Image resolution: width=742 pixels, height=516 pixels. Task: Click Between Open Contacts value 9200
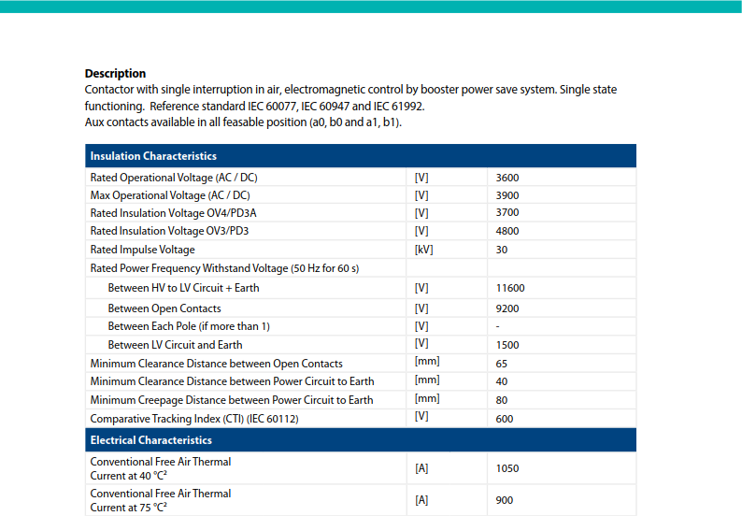(507, 308)
